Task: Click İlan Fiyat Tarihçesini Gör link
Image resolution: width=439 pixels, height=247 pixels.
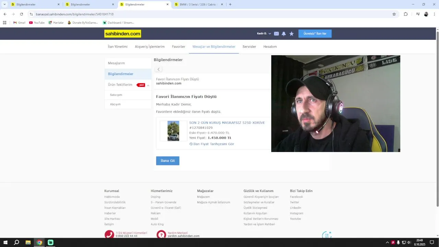Action: (x=212, y=144)
